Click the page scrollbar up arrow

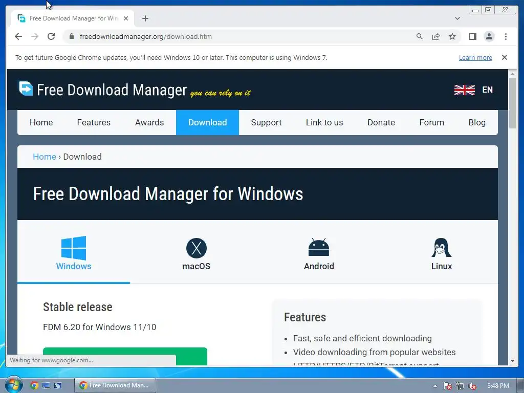512,73
